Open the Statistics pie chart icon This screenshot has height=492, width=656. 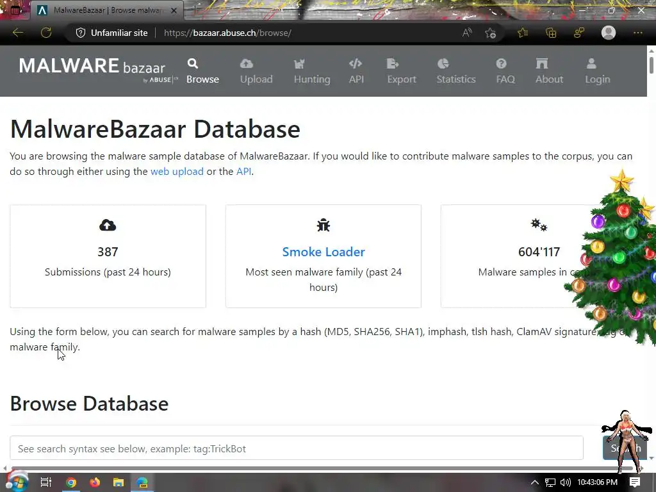(x=443, y=63)
